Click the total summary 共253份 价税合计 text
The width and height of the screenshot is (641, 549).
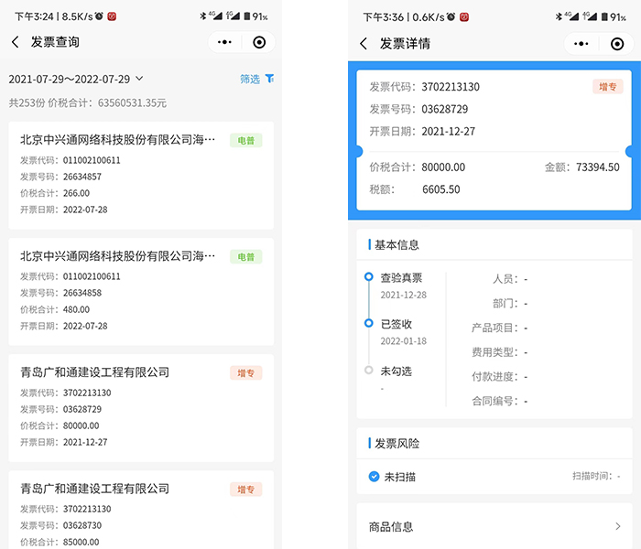point(88,102)
